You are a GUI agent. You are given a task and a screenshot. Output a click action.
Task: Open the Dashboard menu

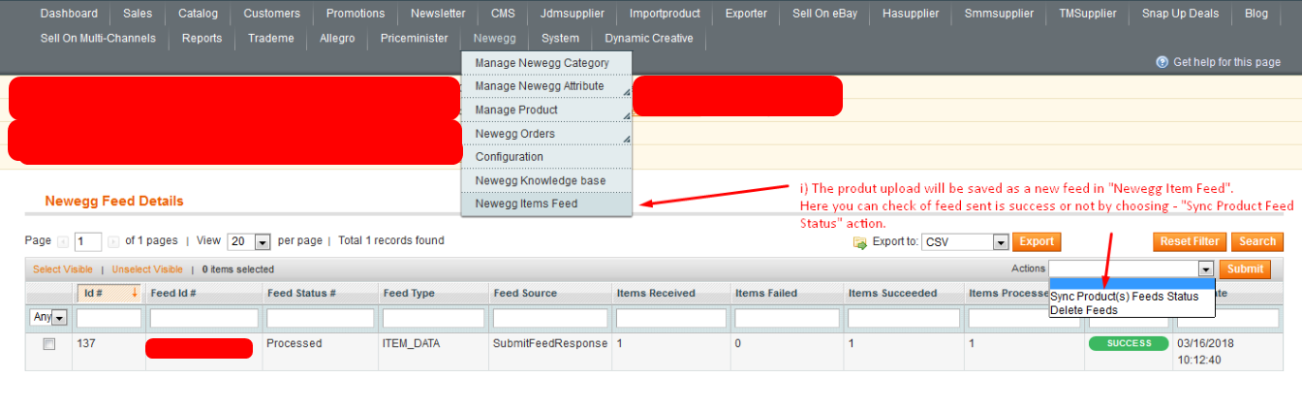coord(69,14)
